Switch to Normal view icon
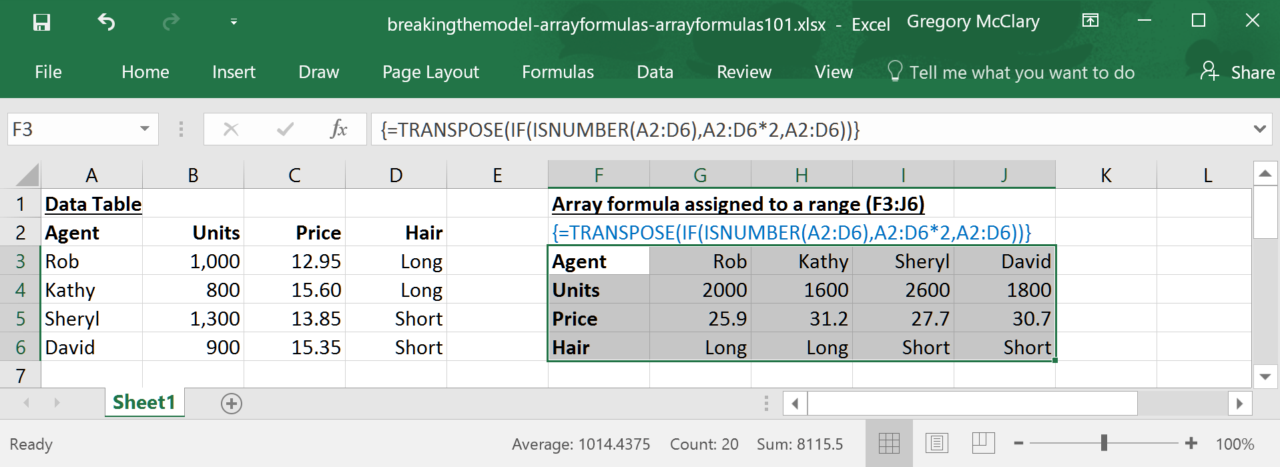 [x=889, y=443]
